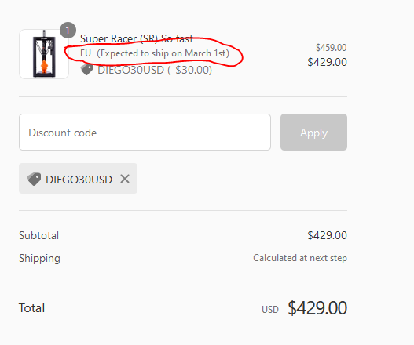The image size is (414, 345).
Task: Focus the Discount code input field
Action: [145, 133]
